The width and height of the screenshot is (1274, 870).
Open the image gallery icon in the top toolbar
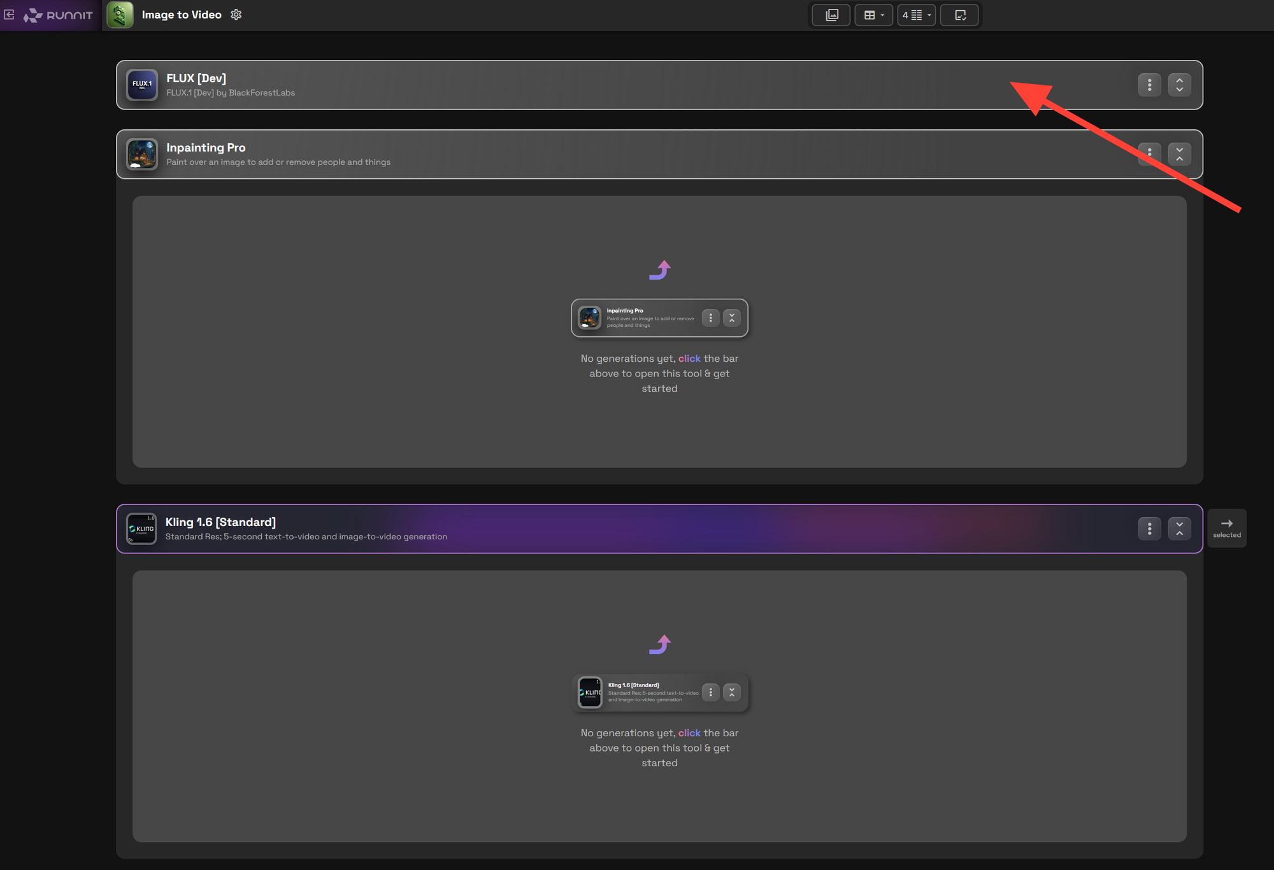coord(831,15)
